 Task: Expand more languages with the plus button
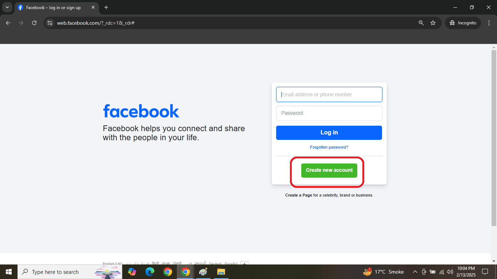[244, 264]
